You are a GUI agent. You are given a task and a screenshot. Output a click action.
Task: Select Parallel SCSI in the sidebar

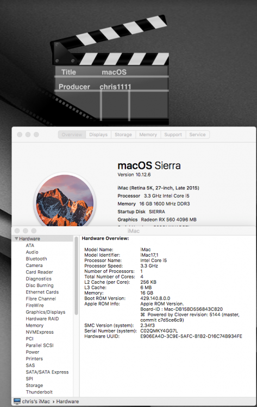click(40, 345)
